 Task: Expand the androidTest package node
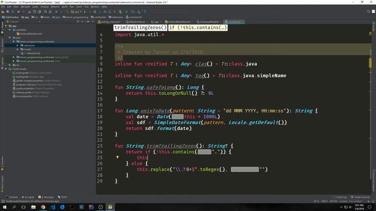coord(14,57)
